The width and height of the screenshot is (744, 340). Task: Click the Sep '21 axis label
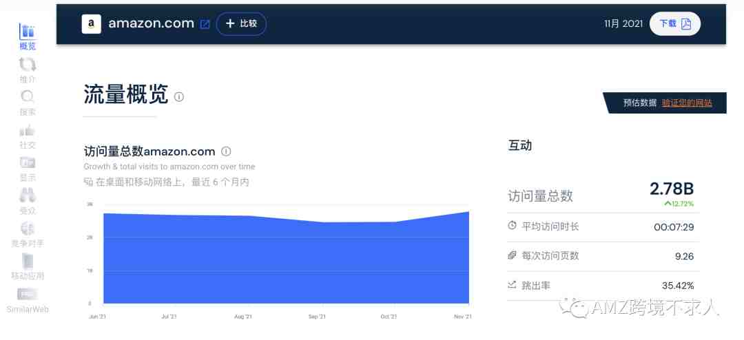[x=316, y=317]
